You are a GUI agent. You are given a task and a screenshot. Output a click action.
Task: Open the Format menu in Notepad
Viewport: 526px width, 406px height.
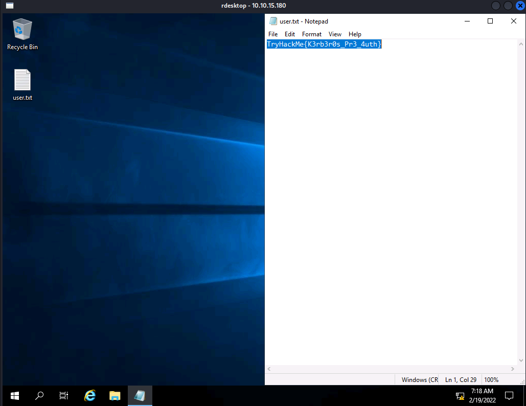click(x=312, y=34)
